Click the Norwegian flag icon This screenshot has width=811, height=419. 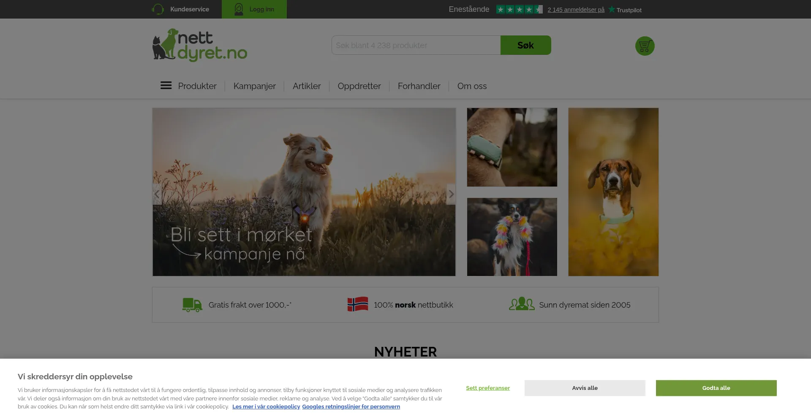pos(357,304)
